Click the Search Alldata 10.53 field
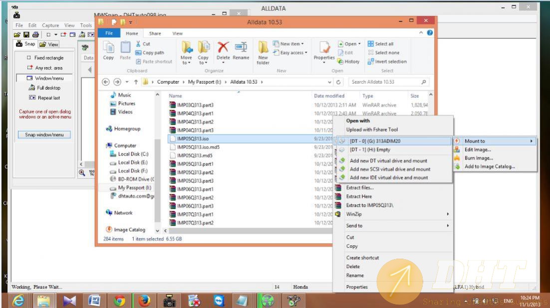Image resolution: width=550 pixels, height=308 pixels. 384,82
